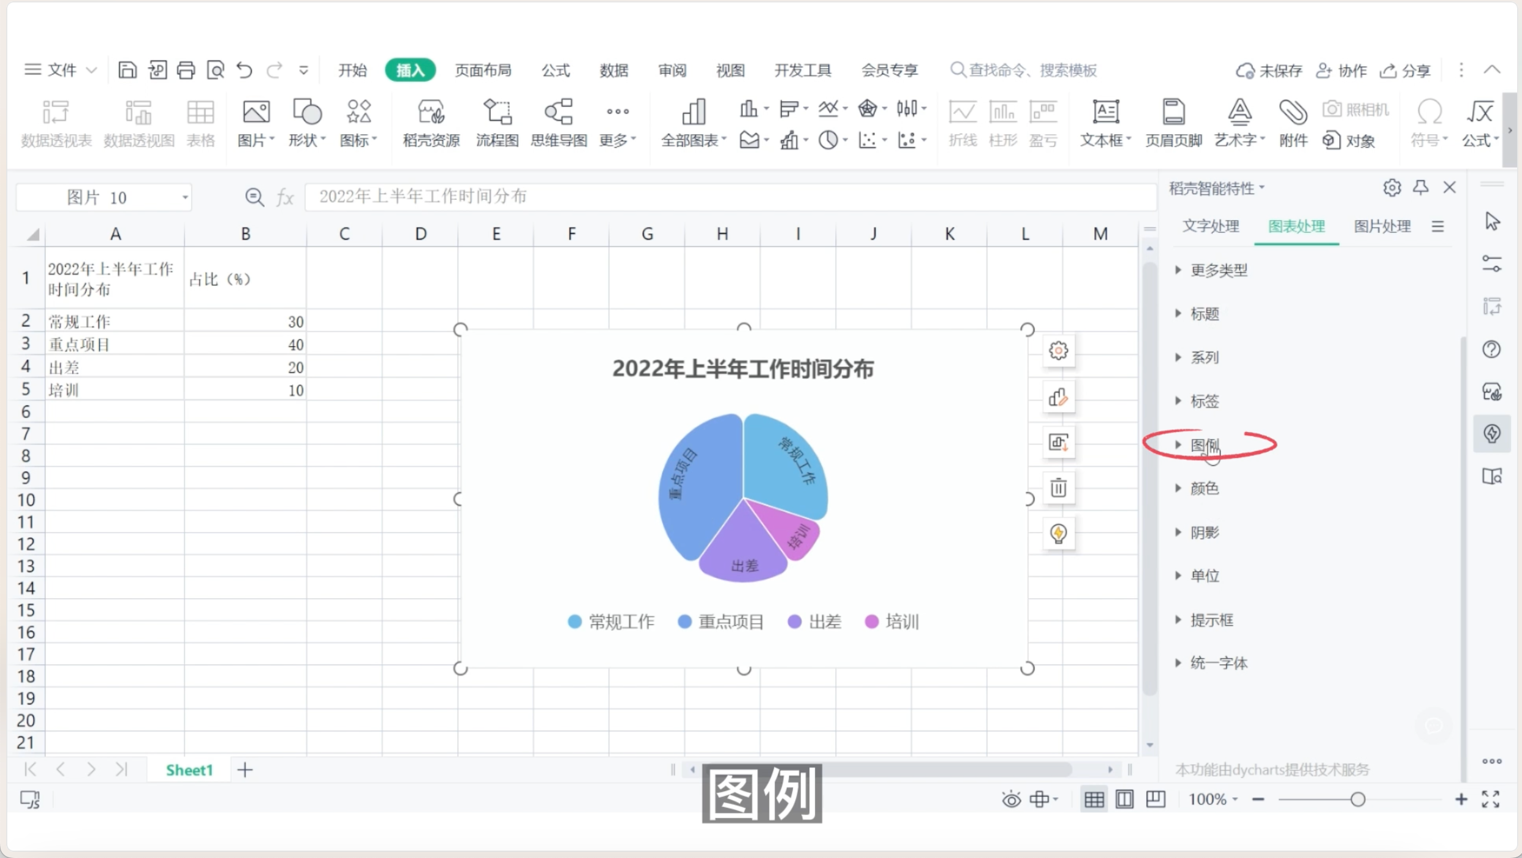
Task: Expand the 统一字体 section
Action: click(x=1212, y=663)
